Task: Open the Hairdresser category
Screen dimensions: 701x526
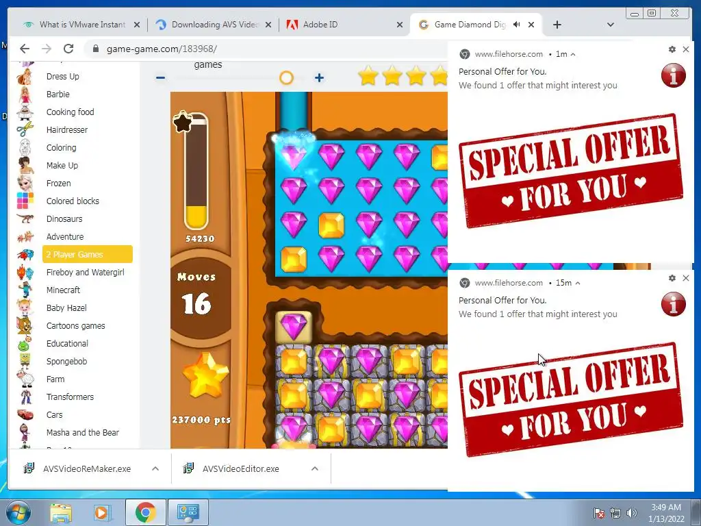Action: [x=67, y=129]
